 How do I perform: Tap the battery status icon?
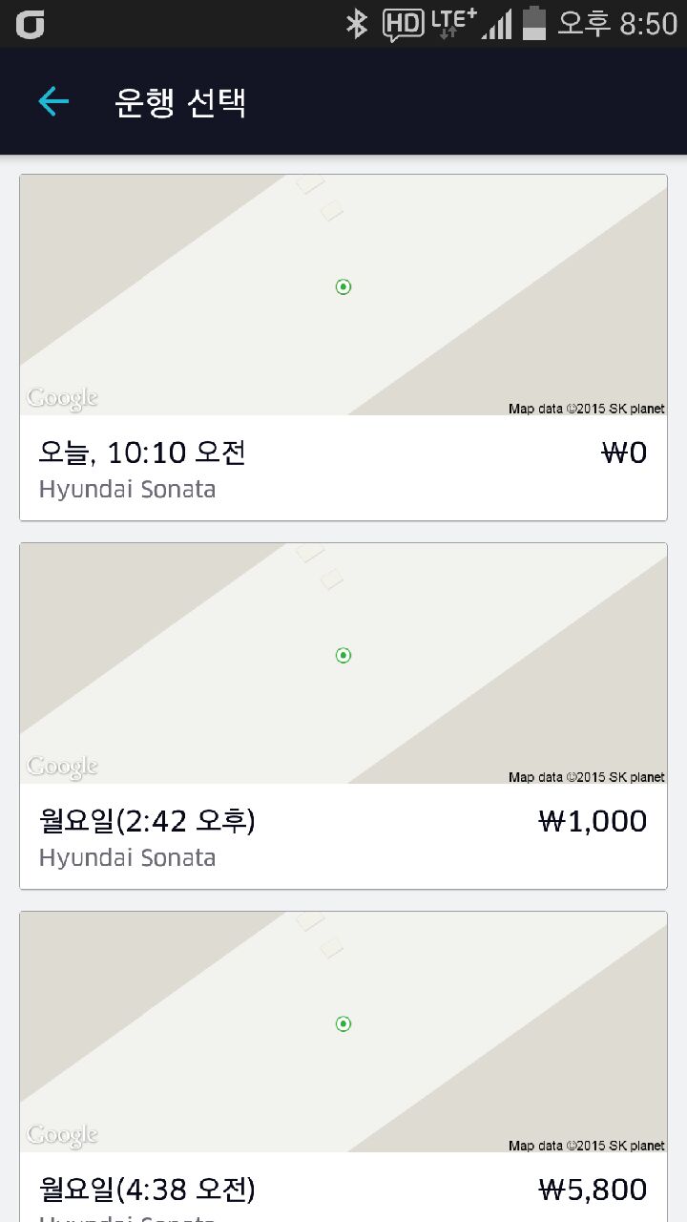pyautogui.click(x=534, y=23)
